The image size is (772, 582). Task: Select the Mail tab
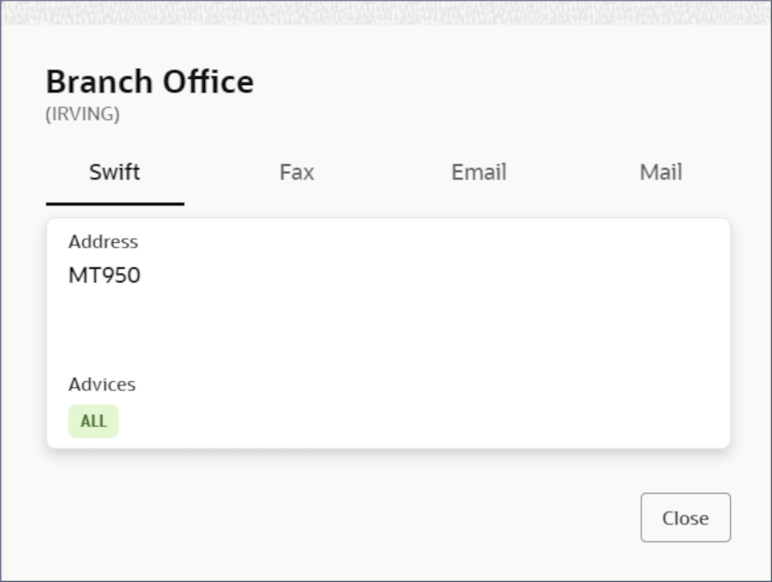(660, 173)
